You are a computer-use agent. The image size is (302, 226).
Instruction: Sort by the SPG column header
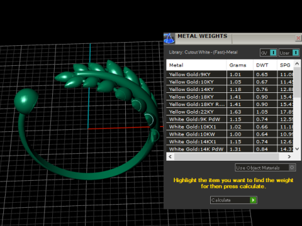285,65
